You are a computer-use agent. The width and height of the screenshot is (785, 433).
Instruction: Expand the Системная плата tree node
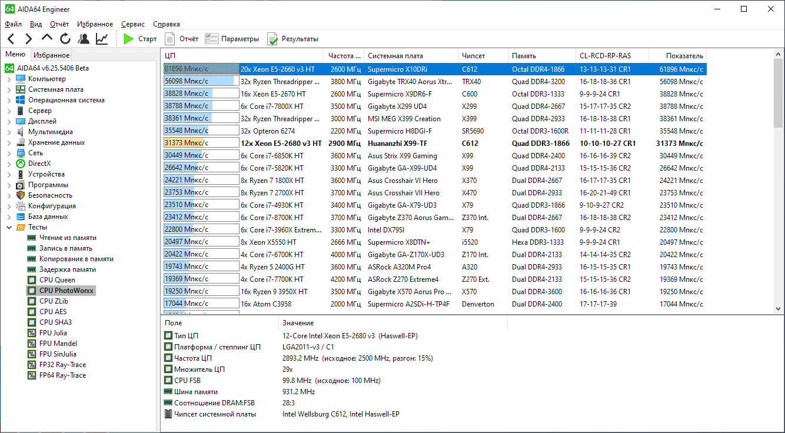tap(9, 89)
